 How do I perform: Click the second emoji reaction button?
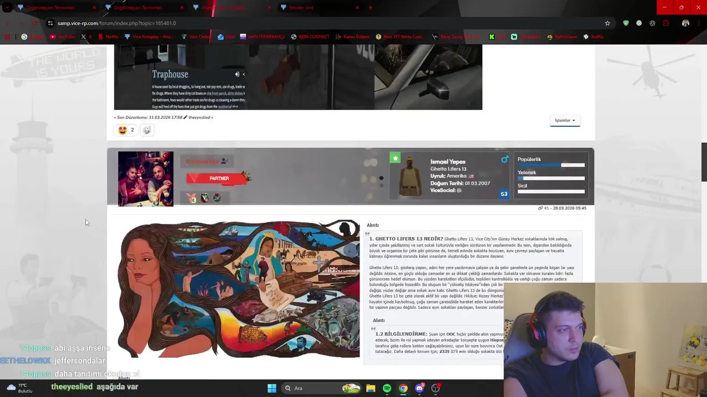coord(146,130)
